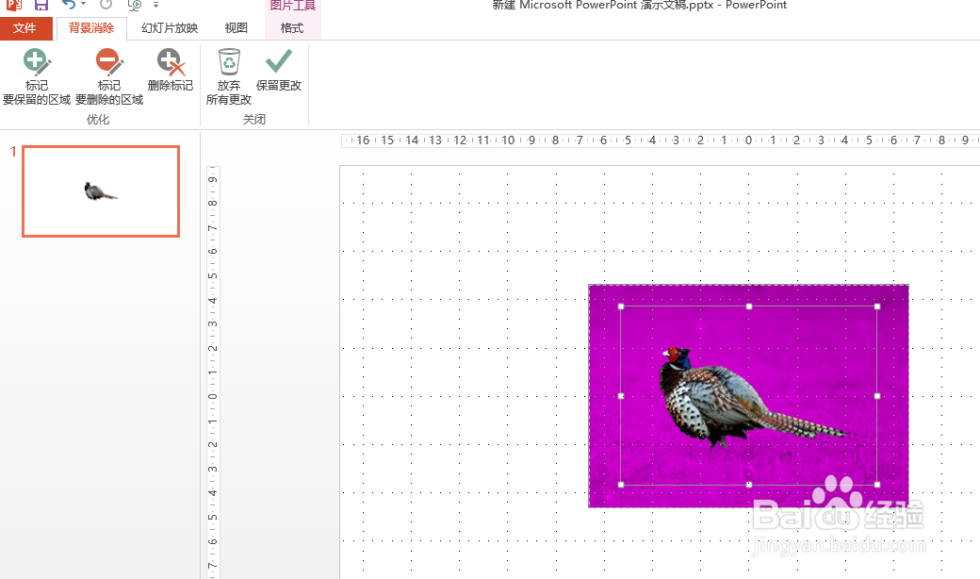Click the top-right marquee handle on the picture

877,306
